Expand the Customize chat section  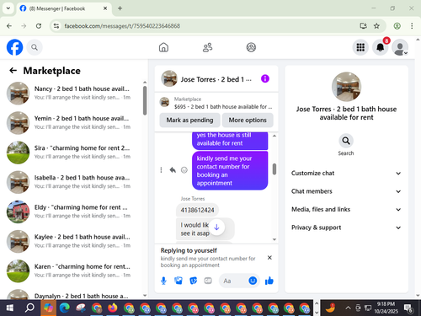click(346, 173)
